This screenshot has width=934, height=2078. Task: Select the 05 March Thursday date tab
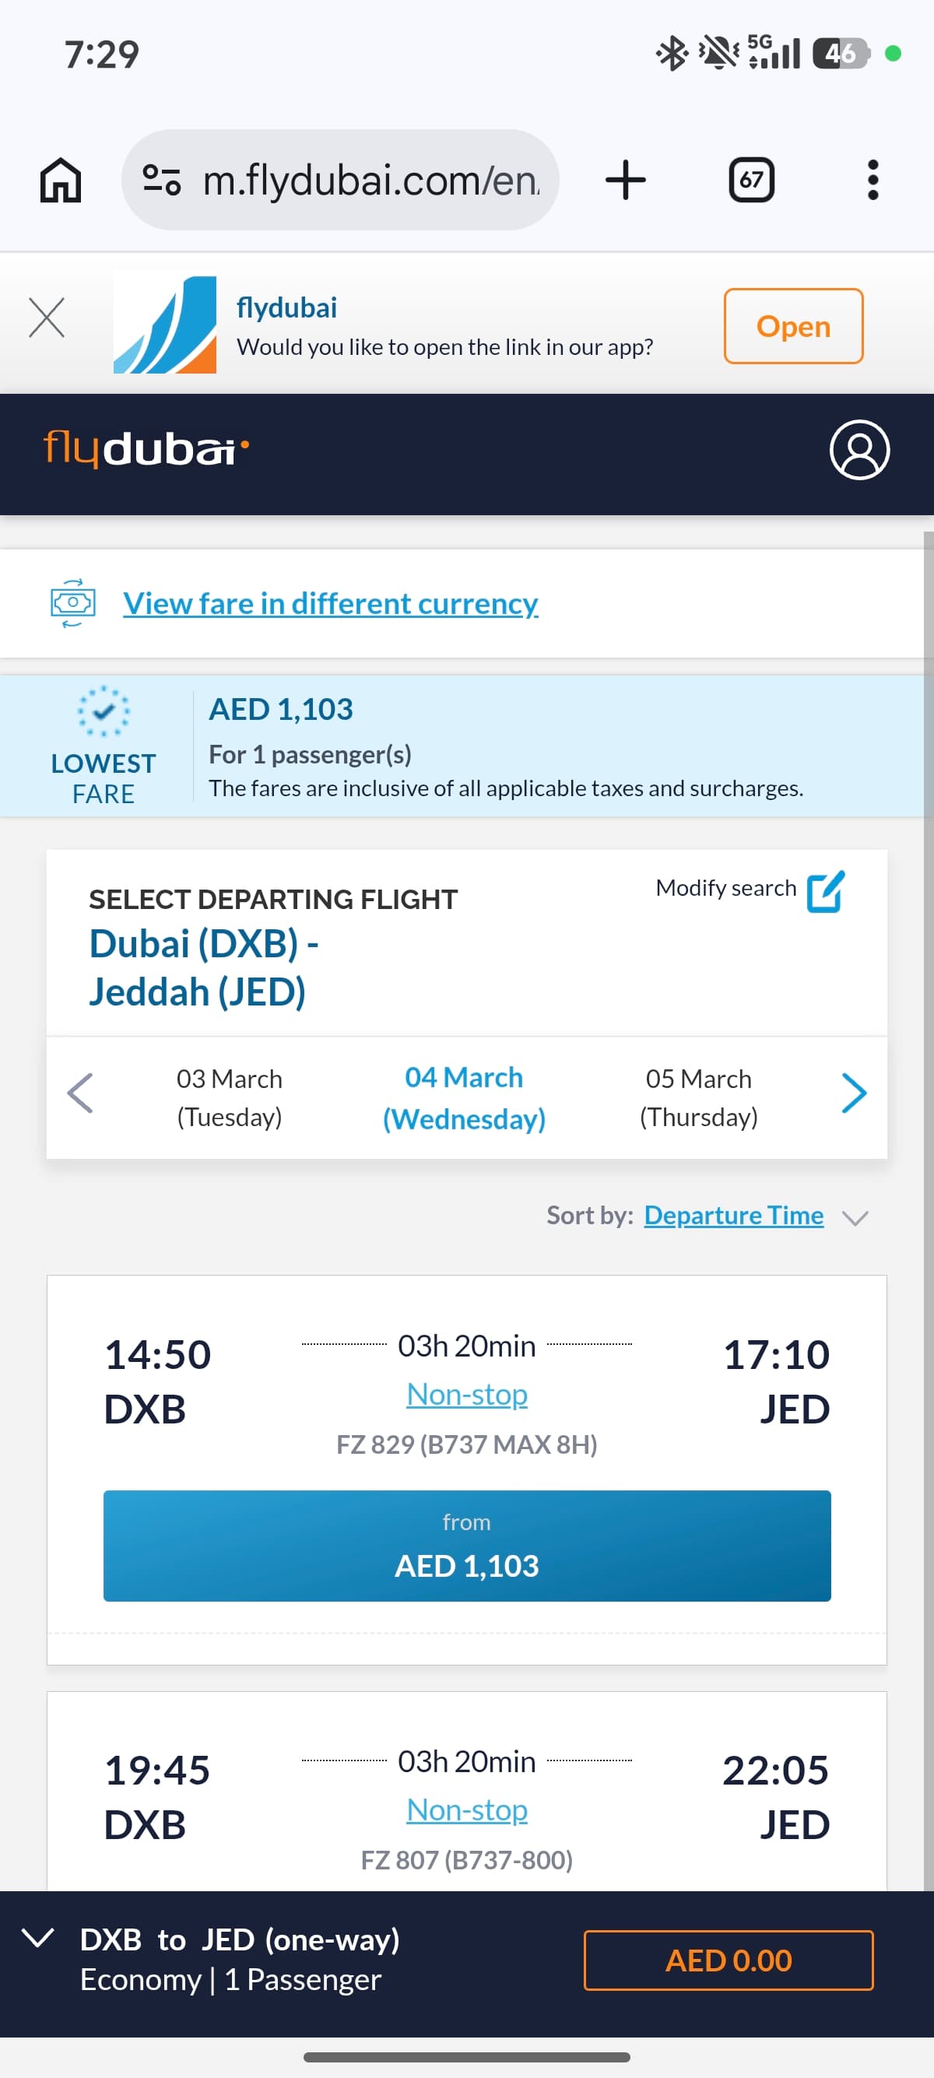pyautogui.click(x=698, y=1097)
